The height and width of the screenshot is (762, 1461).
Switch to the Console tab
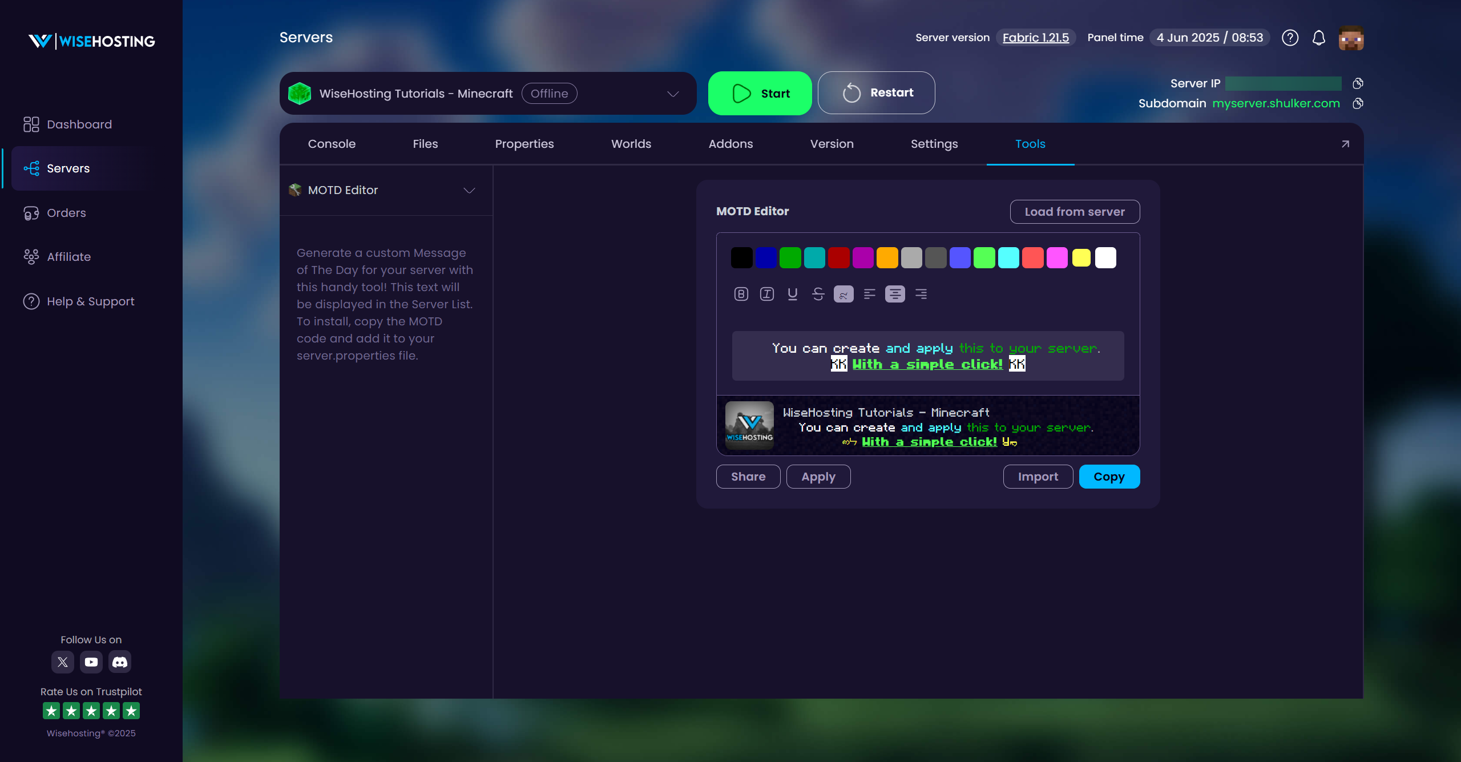332,144
